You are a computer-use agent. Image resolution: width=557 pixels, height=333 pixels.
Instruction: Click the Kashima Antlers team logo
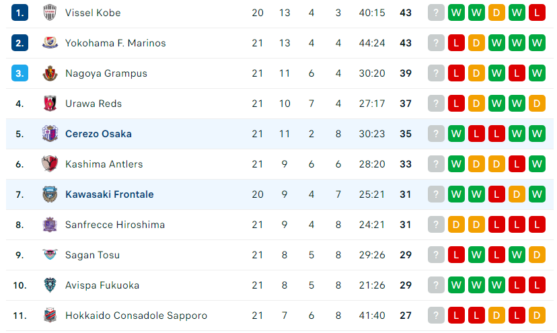[x=50, y=164]
